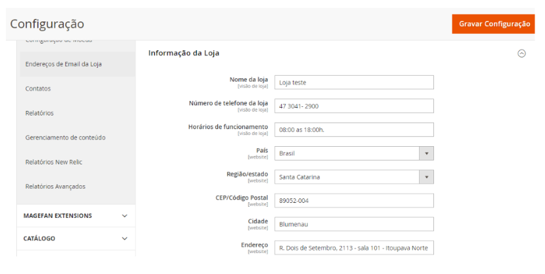Go to Gerenciamento de conteúdo

point(65,138)
